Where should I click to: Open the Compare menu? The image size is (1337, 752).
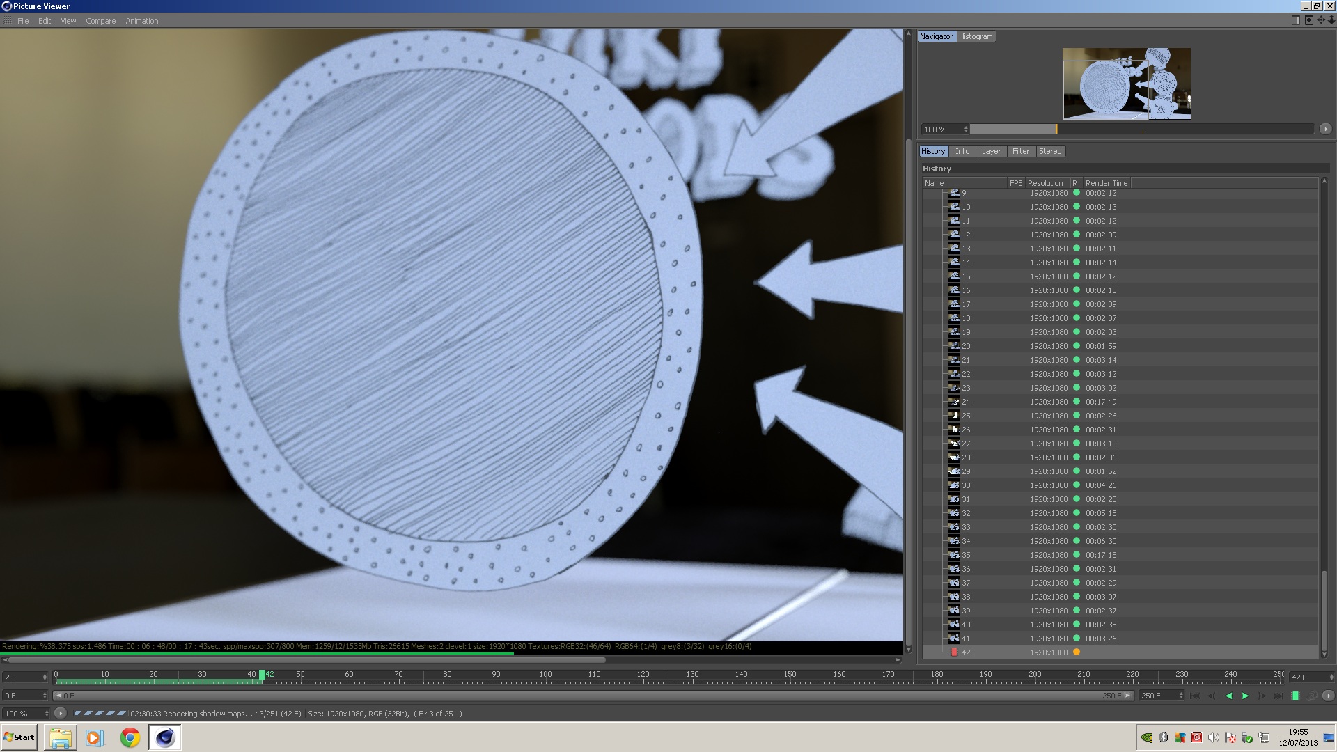pyautogui.click(x=100, y=21)
